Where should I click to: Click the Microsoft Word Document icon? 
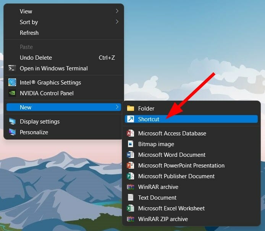coord(131,155)
